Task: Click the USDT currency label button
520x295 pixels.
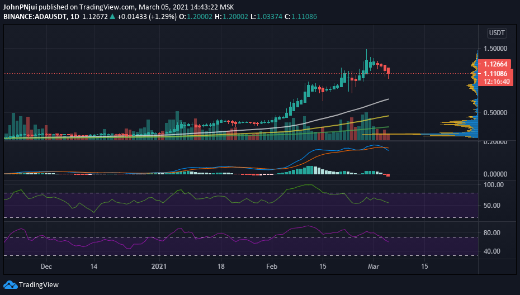Action: (497, 33)
